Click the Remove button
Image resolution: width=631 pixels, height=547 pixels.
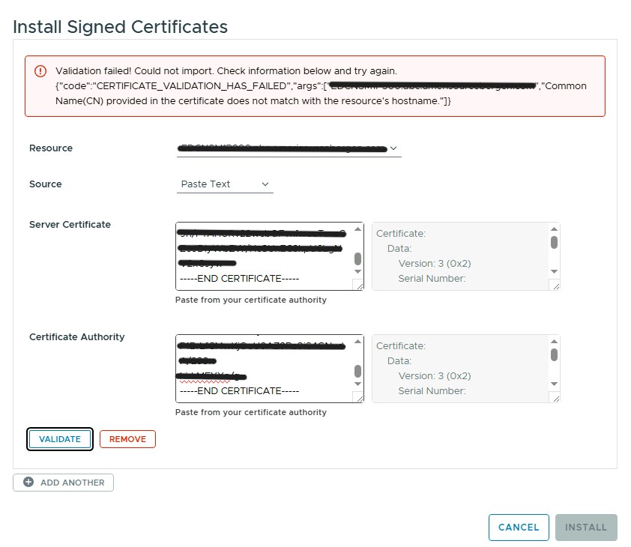127,439
